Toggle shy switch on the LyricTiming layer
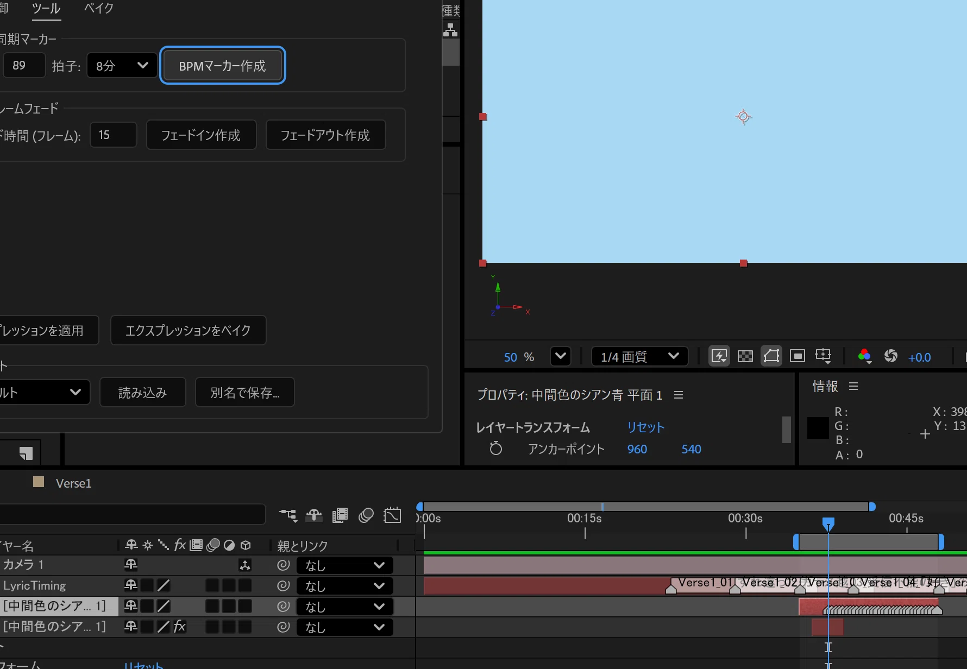 click(x=131, y=585)
